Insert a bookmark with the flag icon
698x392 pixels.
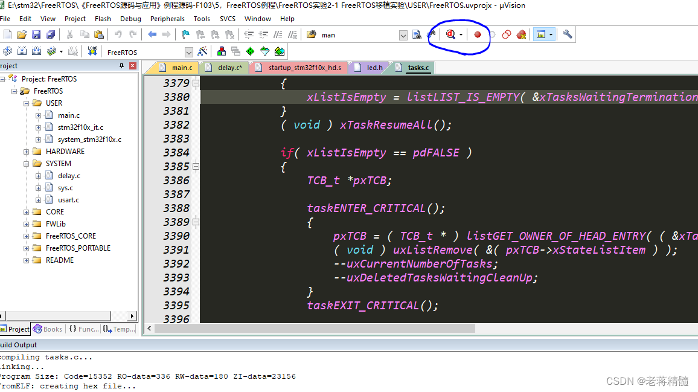(185, 34)
